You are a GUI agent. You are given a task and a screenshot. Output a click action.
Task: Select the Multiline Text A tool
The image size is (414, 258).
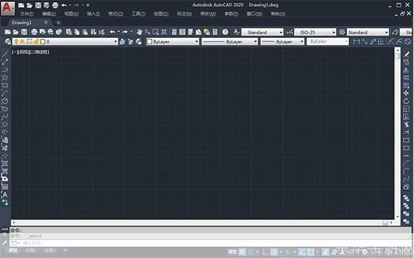(5, 195)
